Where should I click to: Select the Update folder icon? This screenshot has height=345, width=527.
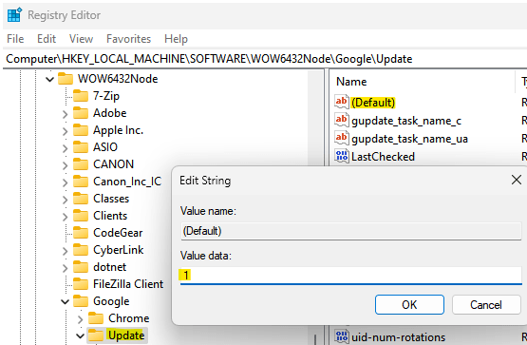click(x=96, y=335)
